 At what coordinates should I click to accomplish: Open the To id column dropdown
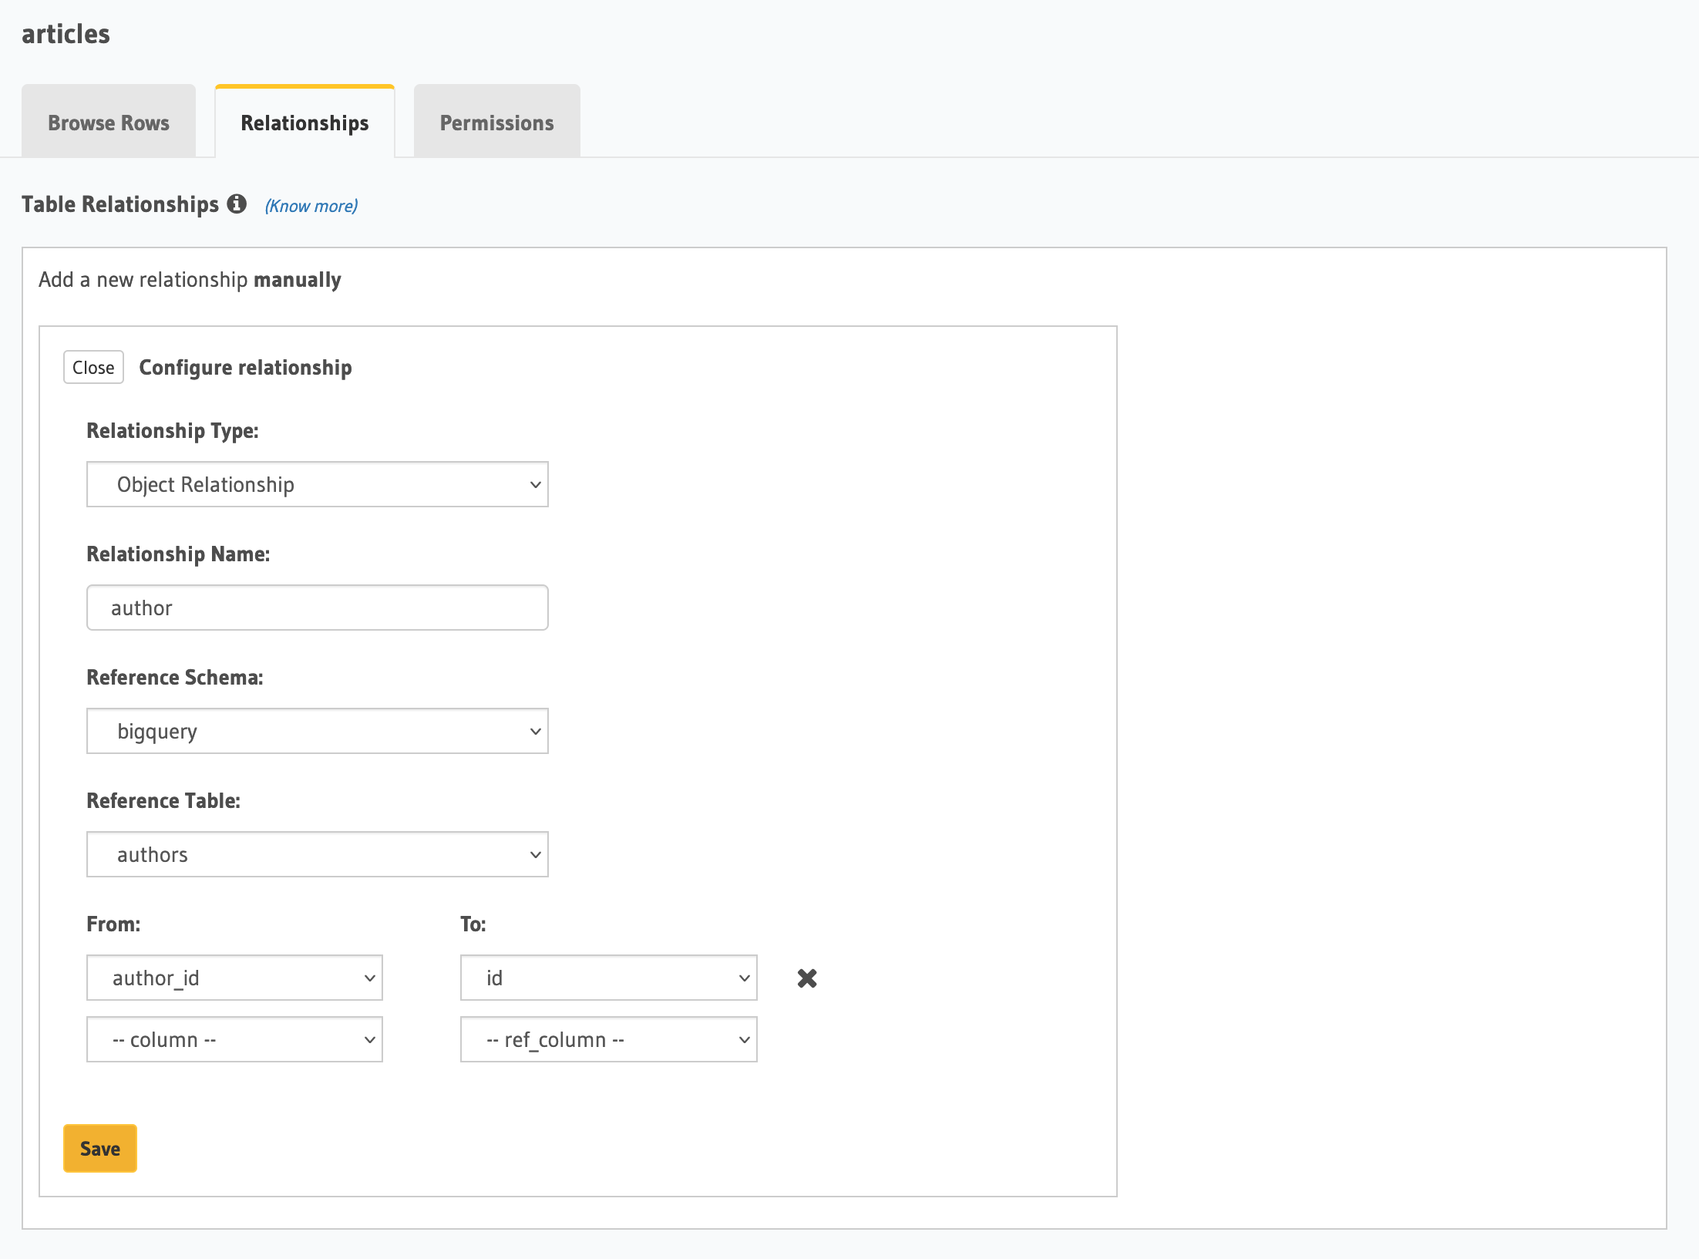click(x=608, y=978)
